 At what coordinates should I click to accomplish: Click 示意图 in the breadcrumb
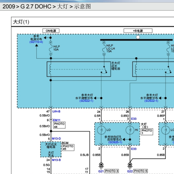pyautogui.click(x=82, y=7)
